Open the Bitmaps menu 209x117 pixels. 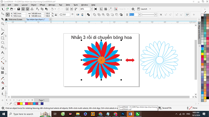(x=52, y=5)
